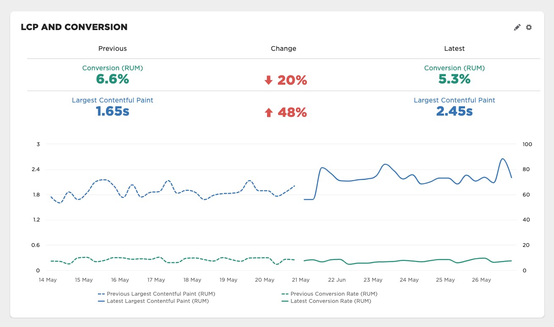Toggle Latest Conversion Rate (RUM) in legend

331,301
